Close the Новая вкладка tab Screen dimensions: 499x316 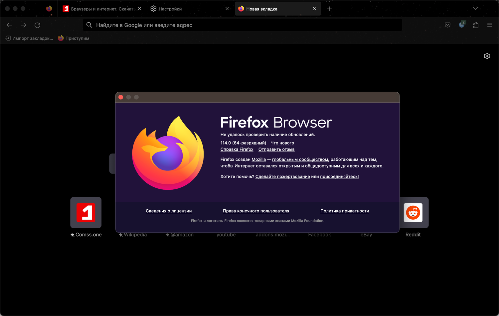pyautogui.click(x=315, y=9)
